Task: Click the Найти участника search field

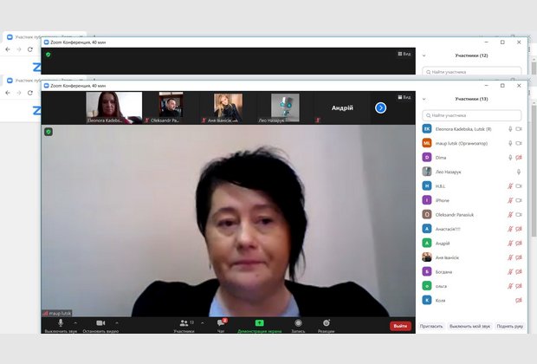Action: (472, 115)
